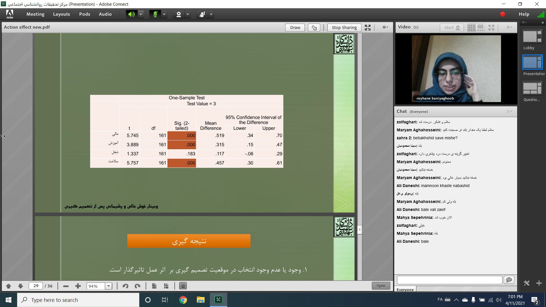Zoom in with the plus icon
The height and width of the screenshot is (307, 546).
78,286
